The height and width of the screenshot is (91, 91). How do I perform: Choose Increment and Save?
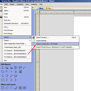tap(16, 24)
